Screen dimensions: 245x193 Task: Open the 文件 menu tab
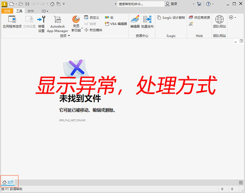pyautogui.click(x=7, y=11)
